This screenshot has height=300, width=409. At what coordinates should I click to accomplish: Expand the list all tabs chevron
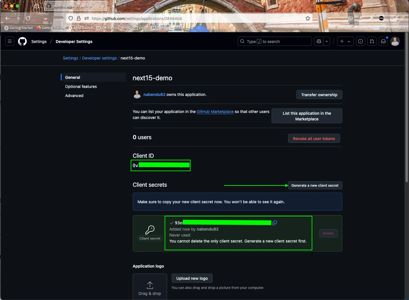click(x=392, y=6)
